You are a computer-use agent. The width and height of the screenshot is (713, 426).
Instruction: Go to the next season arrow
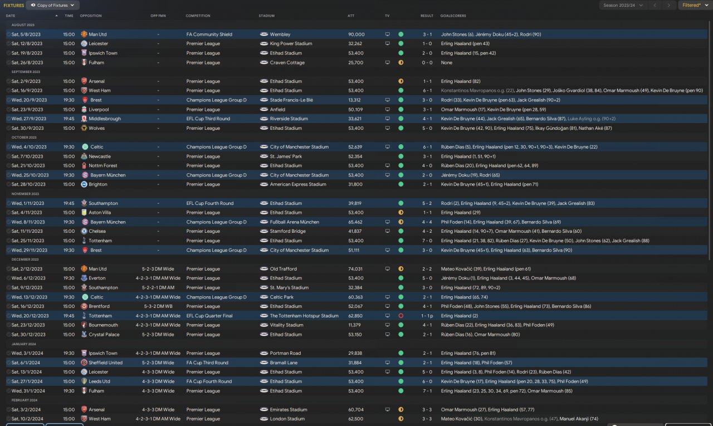pos(670,6)
